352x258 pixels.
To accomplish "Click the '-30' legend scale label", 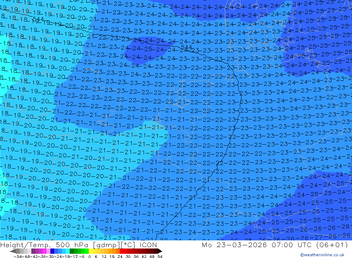I will (x=50, y=257).
